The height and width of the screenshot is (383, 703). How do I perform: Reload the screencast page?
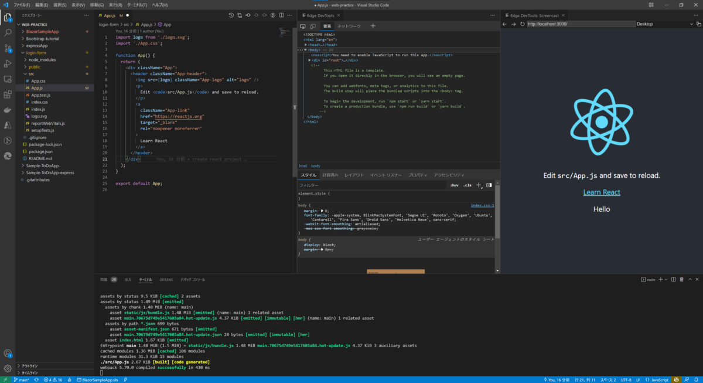(522, 24)
